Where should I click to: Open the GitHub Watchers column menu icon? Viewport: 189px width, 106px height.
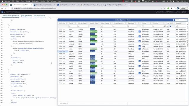[x=125, y=23]
